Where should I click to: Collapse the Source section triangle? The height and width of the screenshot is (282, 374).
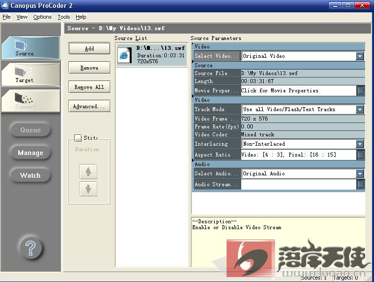point(193,62)
